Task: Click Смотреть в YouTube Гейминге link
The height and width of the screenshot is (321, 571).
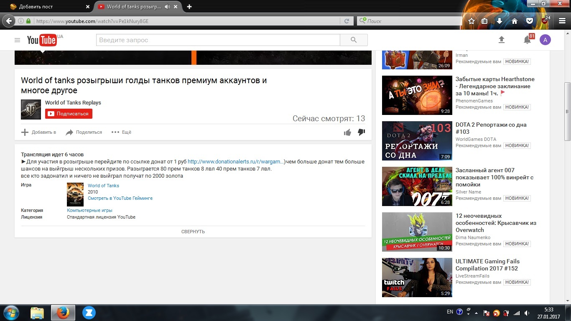Action: [120, 198]
